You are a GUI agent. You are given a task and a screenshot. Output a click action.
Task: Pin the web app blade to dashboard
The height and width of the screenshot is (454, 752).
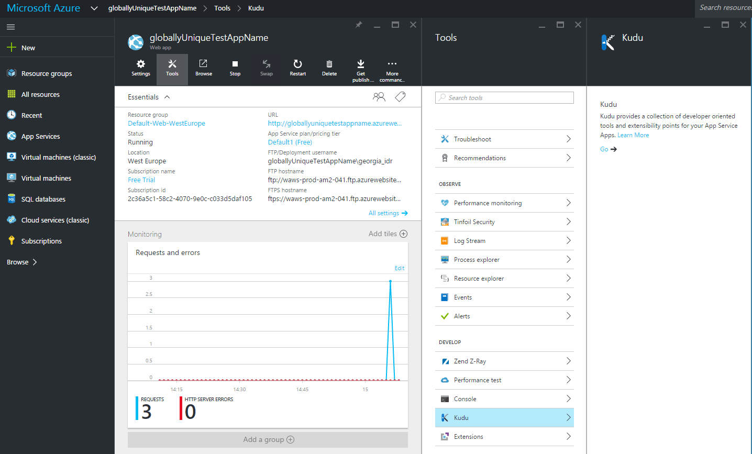point(359,25)
